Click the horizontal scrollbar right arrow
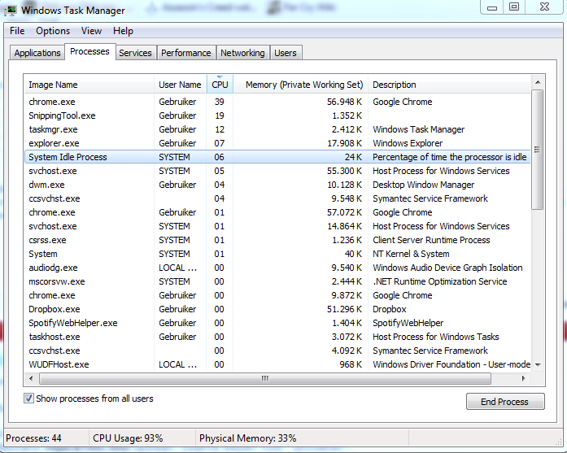Screen dimensions: 567x453 (x=523, y=378)
